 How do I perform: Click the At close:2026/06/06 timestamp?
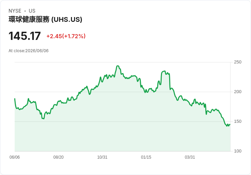tap(29, 51)
